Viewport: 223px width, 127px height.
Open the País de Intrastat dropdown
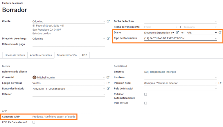(216, 89)
